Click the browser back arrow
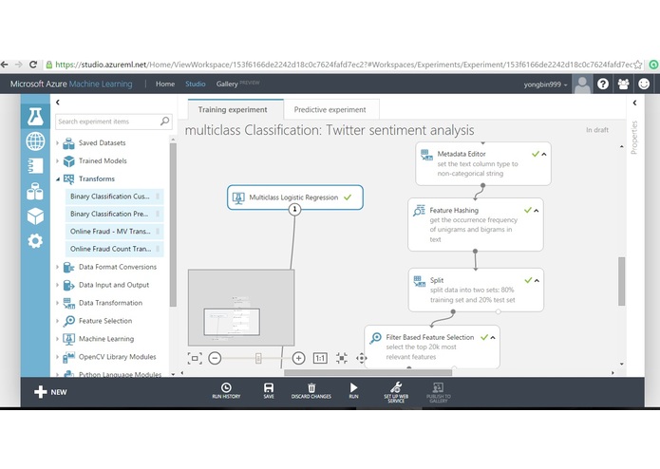This screenshot has height=469, width=660. (x=5, y=65)
